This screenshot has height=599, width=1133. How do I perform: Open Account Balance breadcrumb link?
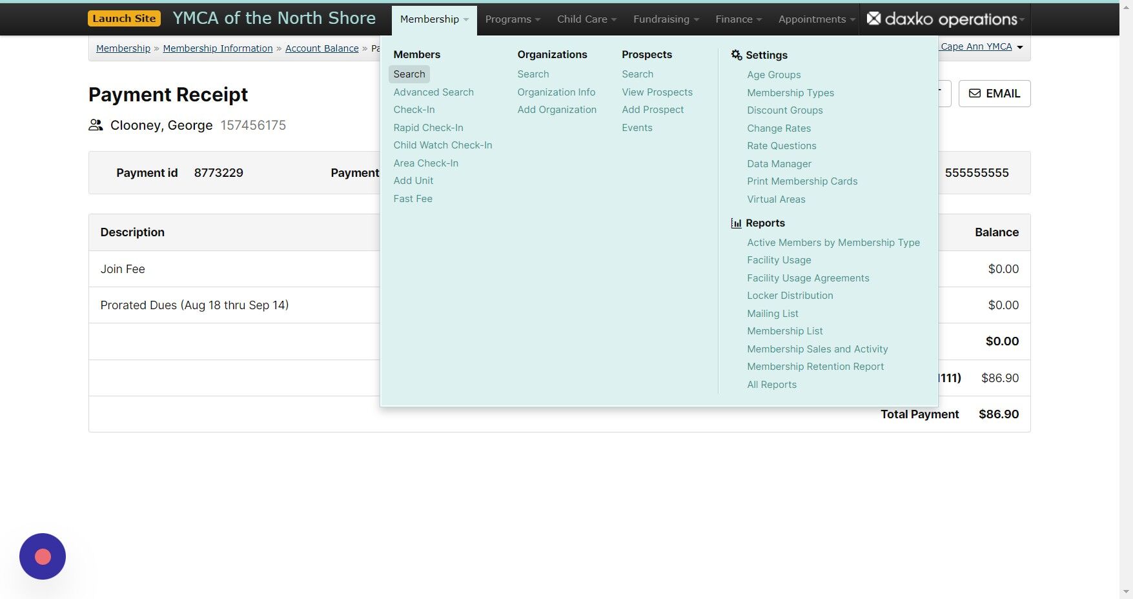322,48
